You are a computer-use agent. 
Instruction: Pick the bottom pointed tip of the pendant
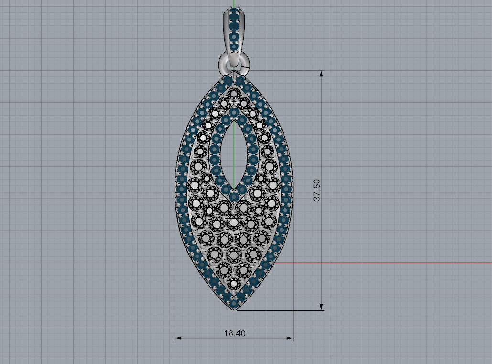click(234, 310)
